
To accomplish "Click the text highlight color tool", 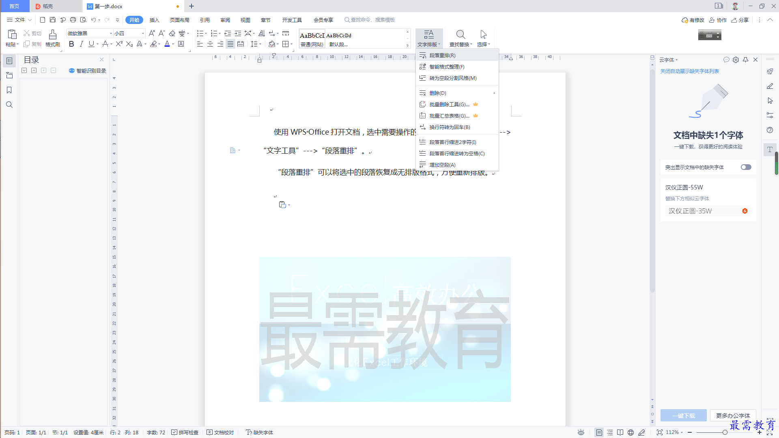I will pyautogui.click(x=153, y=44).
